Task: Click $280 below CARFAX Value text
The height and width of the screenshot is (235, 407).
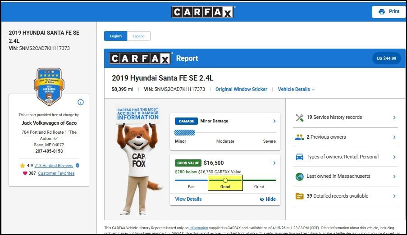Action: point(208,172)
